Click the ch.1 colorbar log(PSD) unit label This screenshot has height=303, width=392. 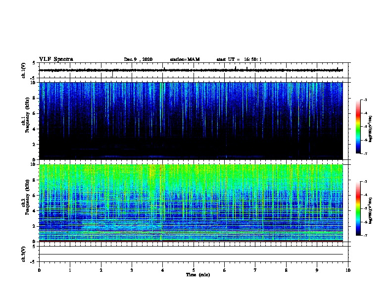(370, 129)
